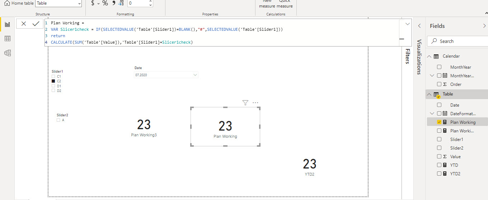The image size is (488, 200).
Task: Check the Plan Worki... measure checkbox
Action: (439, 131)
